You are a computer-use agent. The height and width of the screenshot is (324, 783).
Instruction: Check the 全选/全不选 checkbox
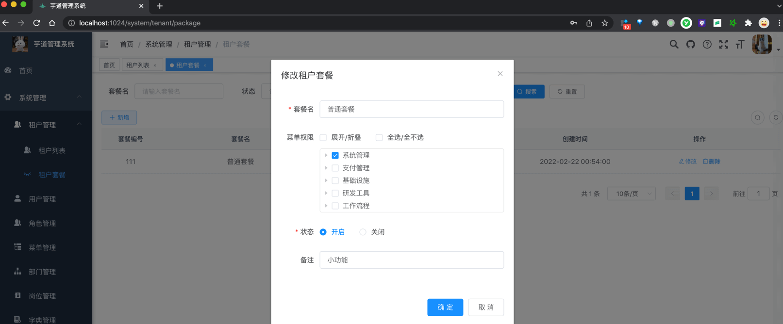click(379, 138)
